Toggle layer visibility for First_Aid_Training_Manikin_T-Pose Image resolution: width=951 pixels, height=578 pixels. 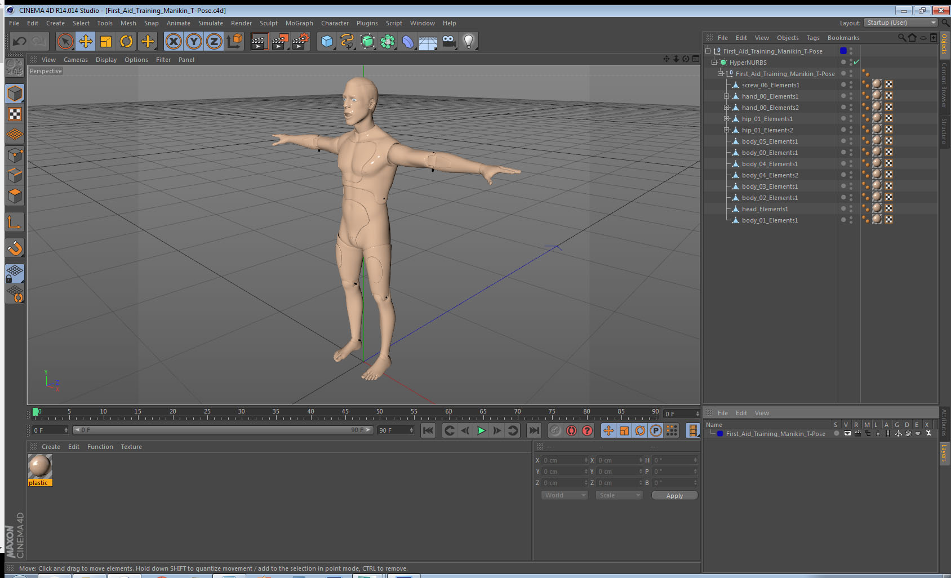(x=847, y=433)
